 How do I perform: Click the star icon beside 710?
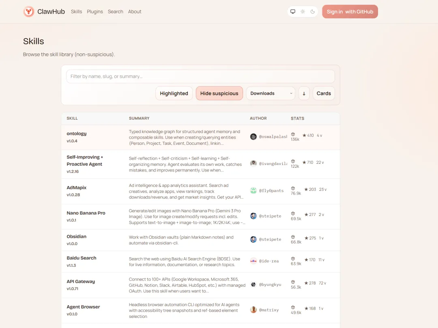[304, 162]
